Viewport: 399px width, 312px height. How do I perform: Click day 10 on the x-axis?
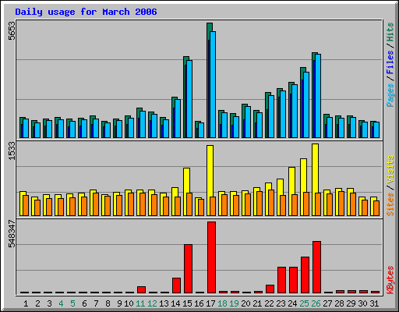click(129, 303)
